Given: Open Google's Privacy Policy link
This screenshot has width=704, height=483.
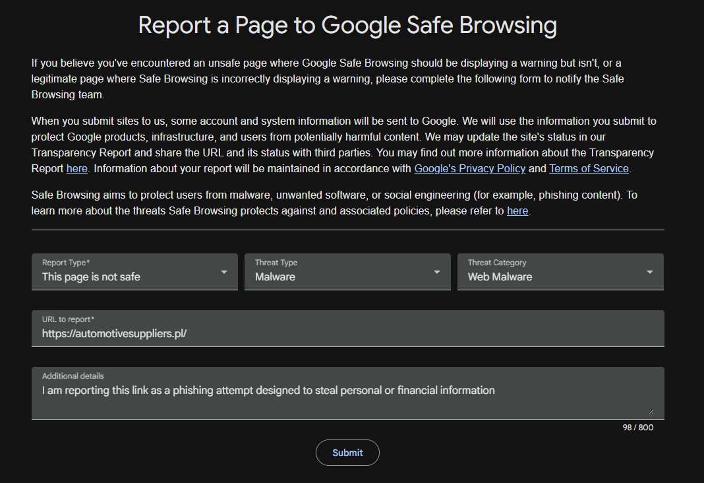Looking at the screenshot, I should pyautogui.click(x=469, y=168).
